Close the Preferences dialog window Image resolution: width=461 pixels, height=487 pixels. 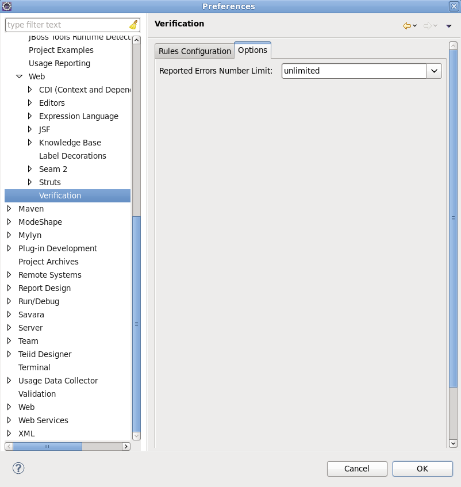pyautogui.click(x=454, y=6)
